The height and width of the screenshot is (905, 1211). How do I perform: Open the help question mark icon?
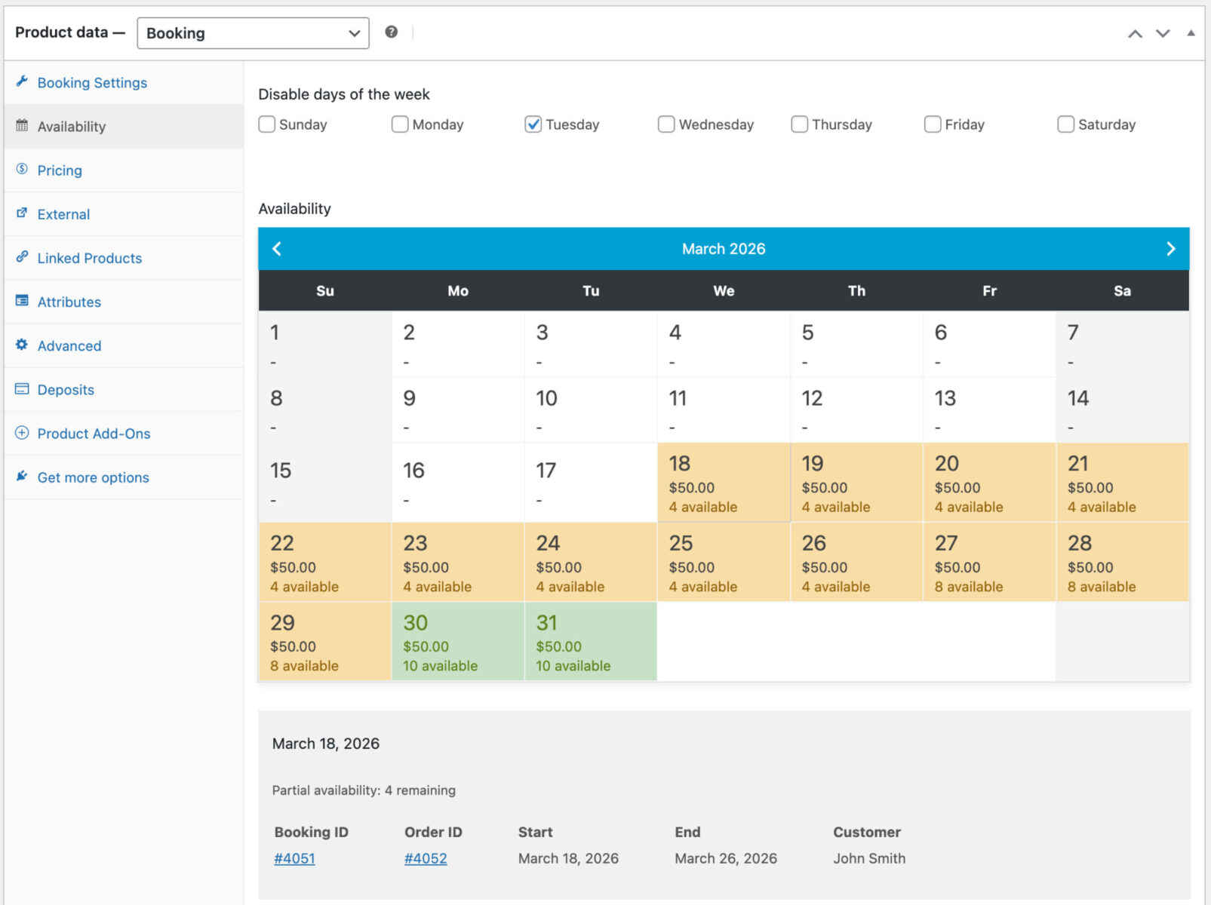click(x=391, y=32)
